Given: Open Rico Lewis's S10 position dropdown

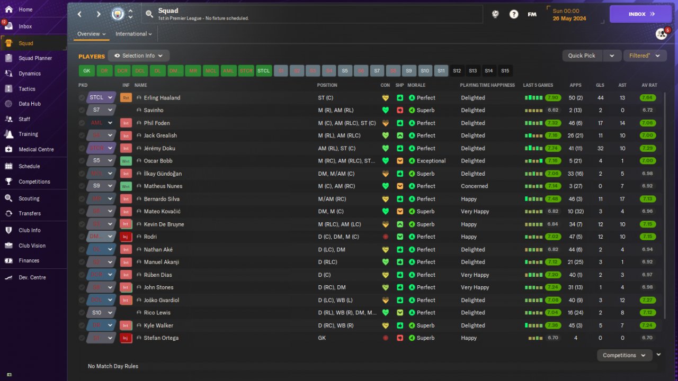Looking at the screenshot, I should pyautogui.click(x=101, y=313).
